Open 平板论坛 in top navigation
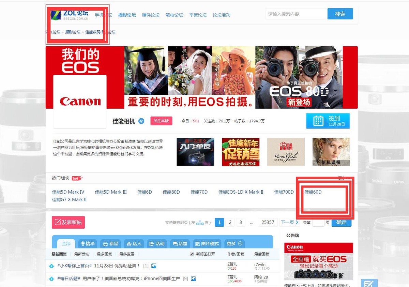The width and height of the screenshot is (409, 287). 198,15
